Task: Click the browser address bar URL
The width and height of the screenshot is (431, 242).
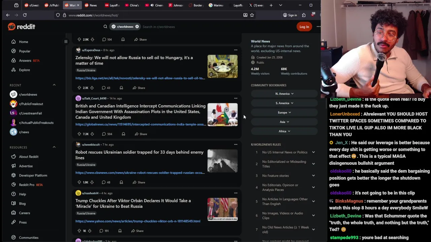Action: point(93,15)
